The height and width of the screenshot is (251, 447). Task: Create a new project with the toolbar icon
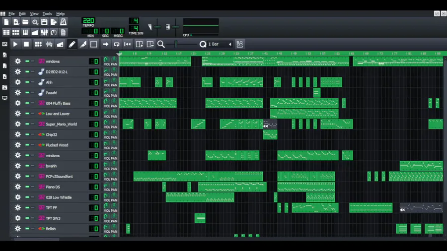pyautogui.click(x=6, y=22)
